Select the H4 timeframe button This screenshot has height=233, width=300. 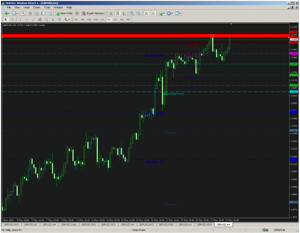[109, 20]
